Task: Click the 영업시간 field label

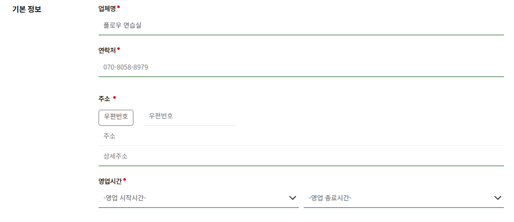Action: pos(110,181)
